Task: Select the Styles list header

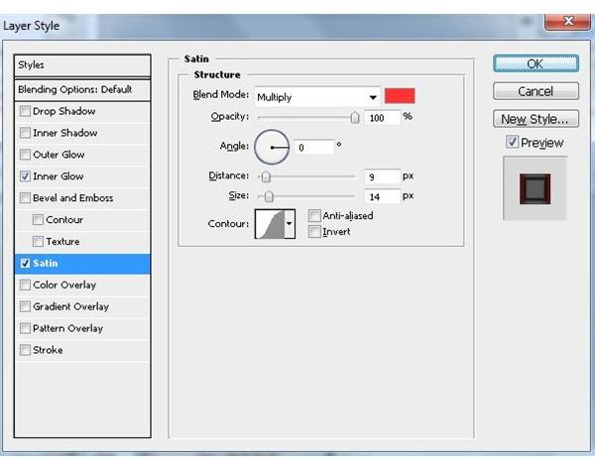Action: [82, 65]
